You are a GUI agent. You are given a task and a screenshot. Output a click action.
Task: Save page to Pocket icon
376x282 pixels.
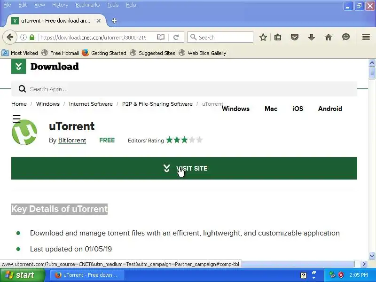295,37
